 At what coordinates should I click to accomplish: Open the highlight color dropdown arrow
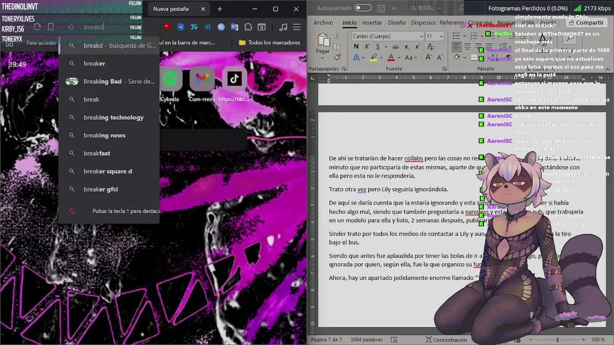(381, 57)
